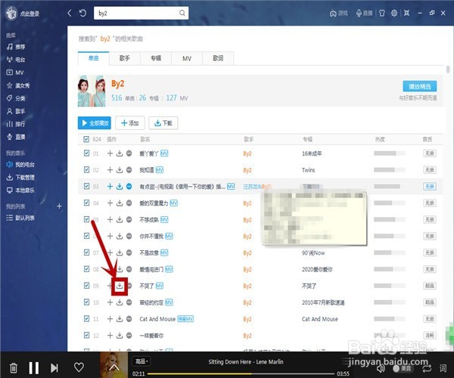Add a new playlist next to 我的列表
The height and width of the screenshot is (378, 454).
59,206
